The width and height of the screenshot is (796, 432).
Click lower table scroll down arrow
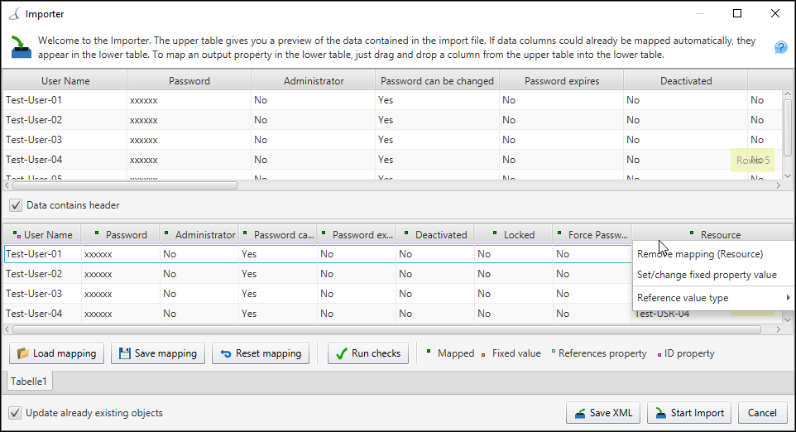point(788,319)
